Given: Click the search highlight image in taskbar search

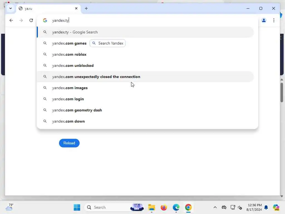Looking at the screenshot, I should click(137, 207).
